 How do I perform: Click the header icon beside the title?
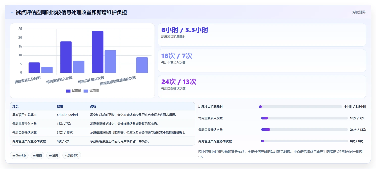click(x=12, y=12)
